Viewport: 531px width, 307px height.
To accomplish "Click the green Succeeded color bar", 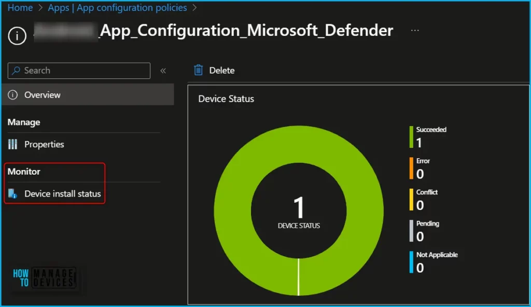I will 411,137.
